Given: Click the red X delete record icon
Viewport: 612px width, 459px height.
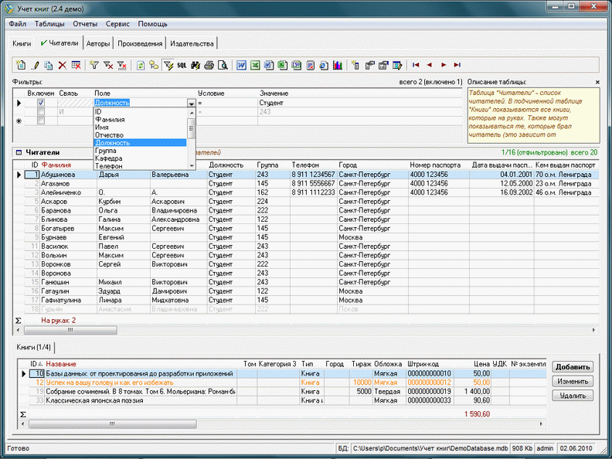Looking at the screenshot, I should coord(62,66).
